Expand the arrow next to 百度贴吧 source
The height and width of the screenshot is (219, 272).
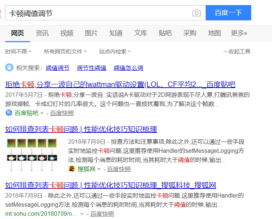pyautogui.click(x=42, y=114)
